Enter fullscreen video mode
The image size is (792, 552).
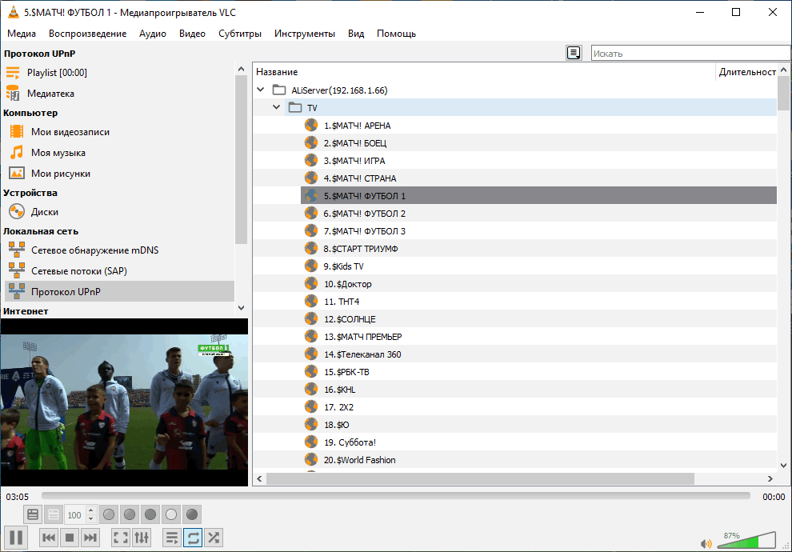[x=121, y=538]
